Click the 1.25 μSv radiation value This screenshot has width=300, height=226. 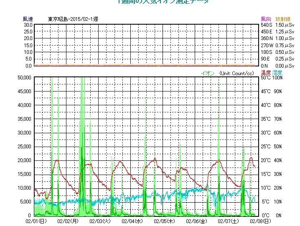click(x=285, y=32)
